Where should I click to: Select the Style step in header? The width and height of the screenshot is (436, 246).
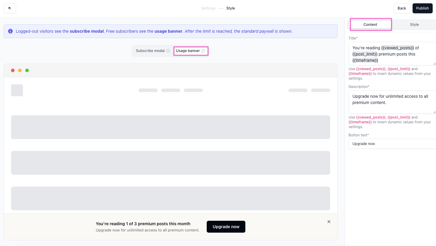point(230,8)
